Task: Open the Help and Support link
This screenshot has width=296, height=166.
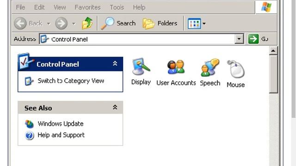Action: pos(61,135)
